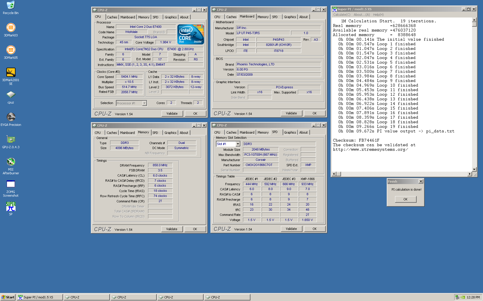Open the Processor #1 selection dropdown

tap(144, 103)
